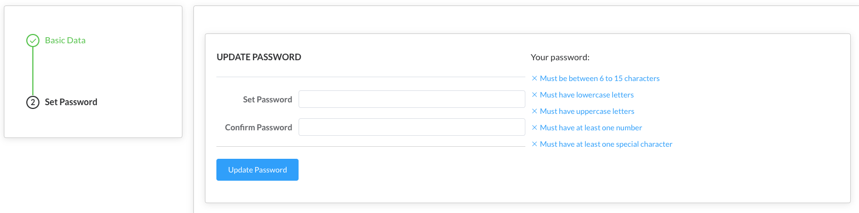Screen dimensions: 859x213
Task: Focus the Confirm Password input field
Action: click(412, 127)
